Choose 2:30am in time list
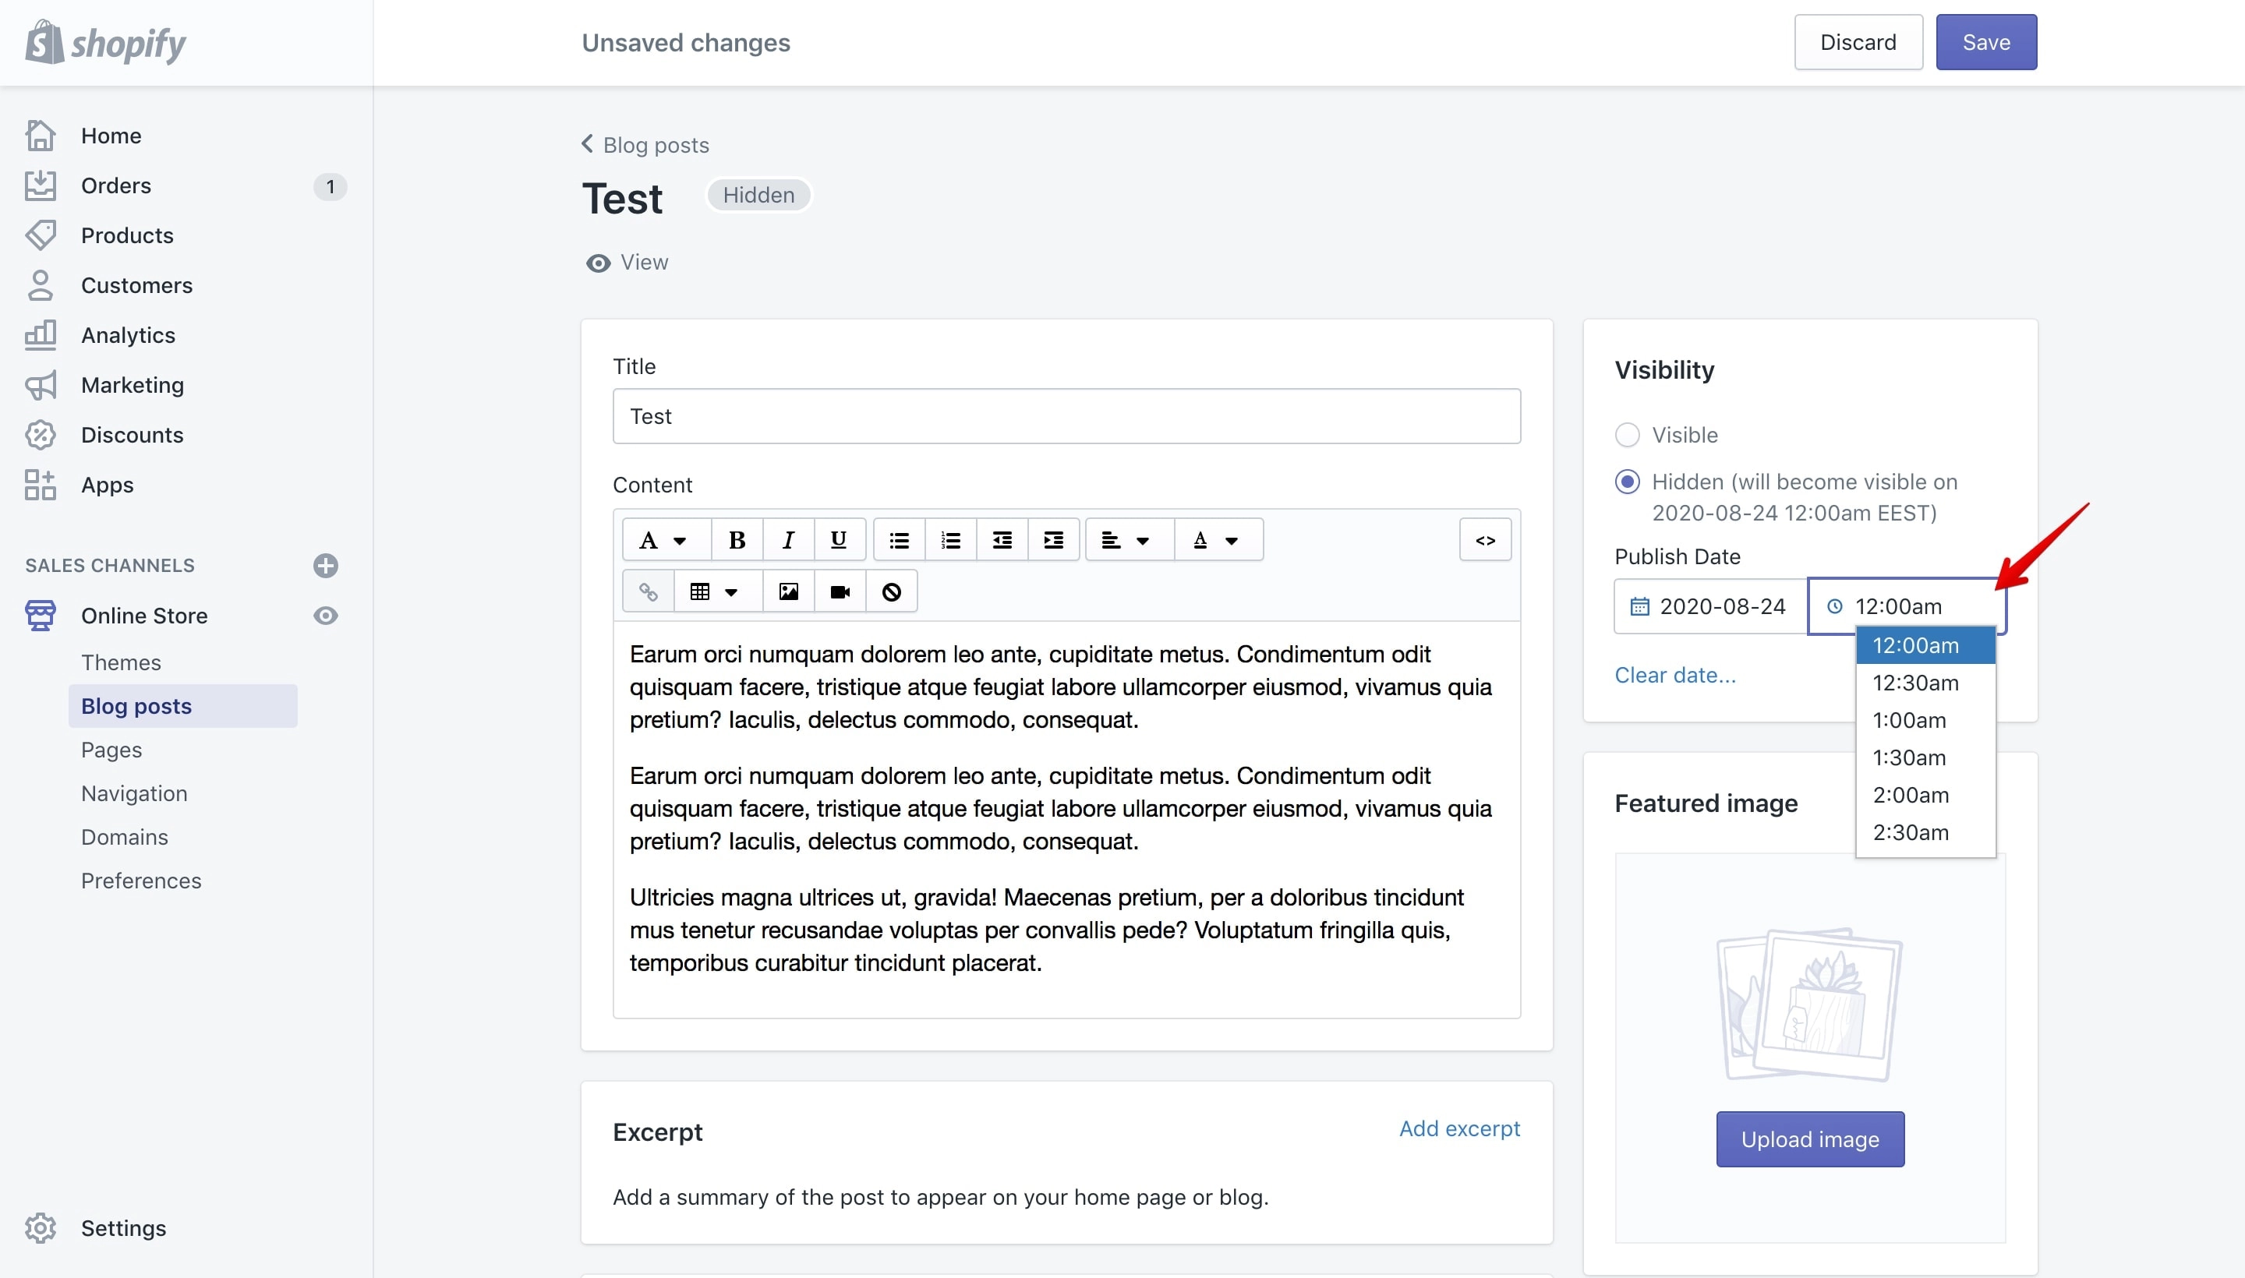The height and width of the screenshot is (1278, 2245). (x=1925, y=832)
